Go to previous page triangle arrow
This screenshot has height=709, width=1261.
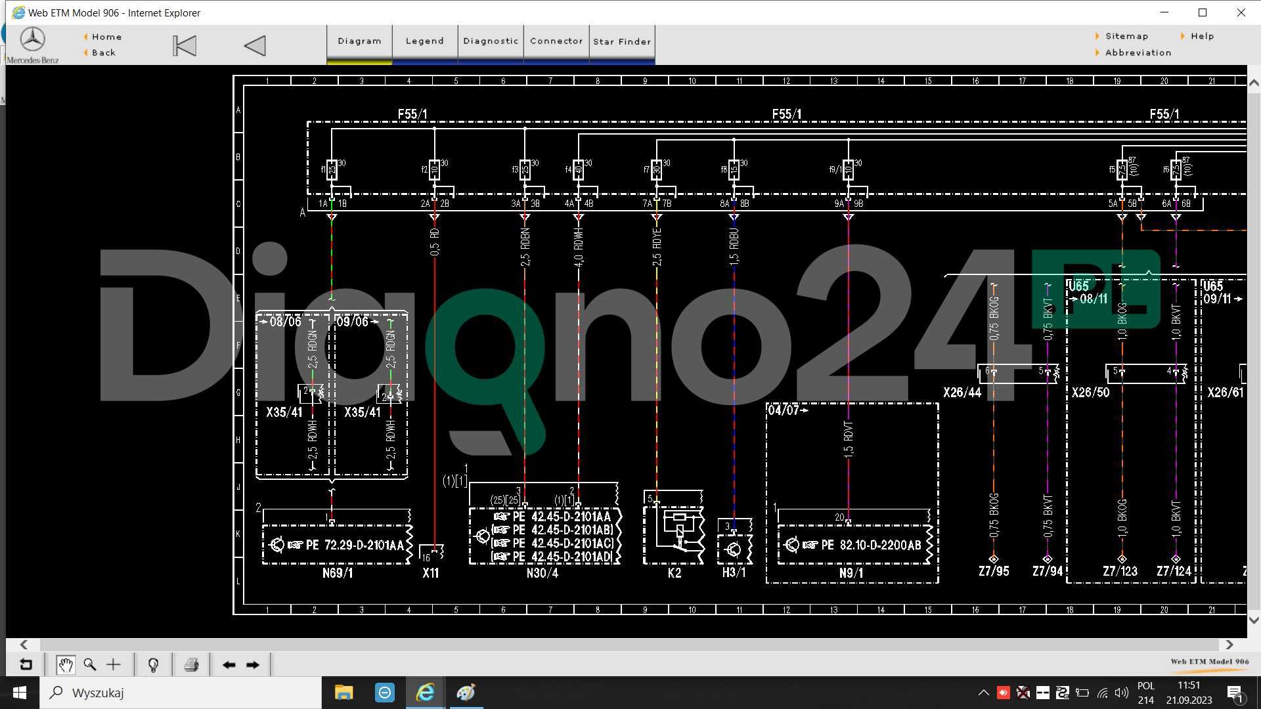point(255,45)
